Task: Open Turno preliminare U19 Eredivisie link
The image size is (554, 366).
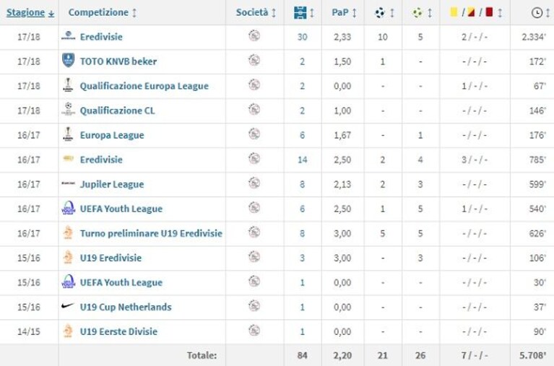Action: (151, 233)
